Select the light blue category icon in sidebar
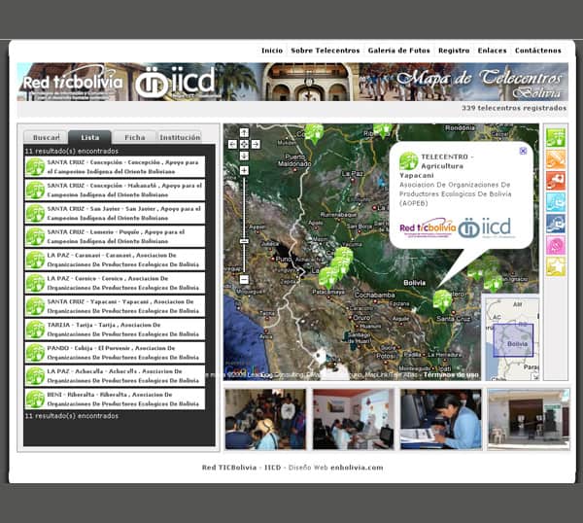The width and height of the screenshot is (583, 523). (556, 202)
